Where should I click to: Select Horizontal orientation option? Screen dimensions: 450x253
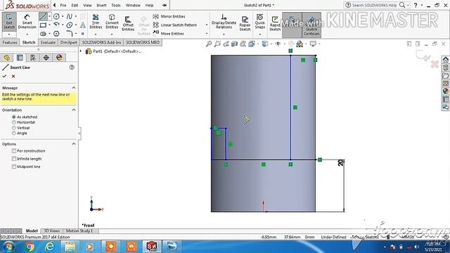pos(14,122)
